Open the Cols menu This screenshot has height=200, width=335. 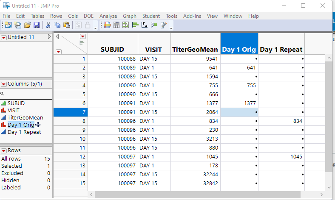(73, 16)
